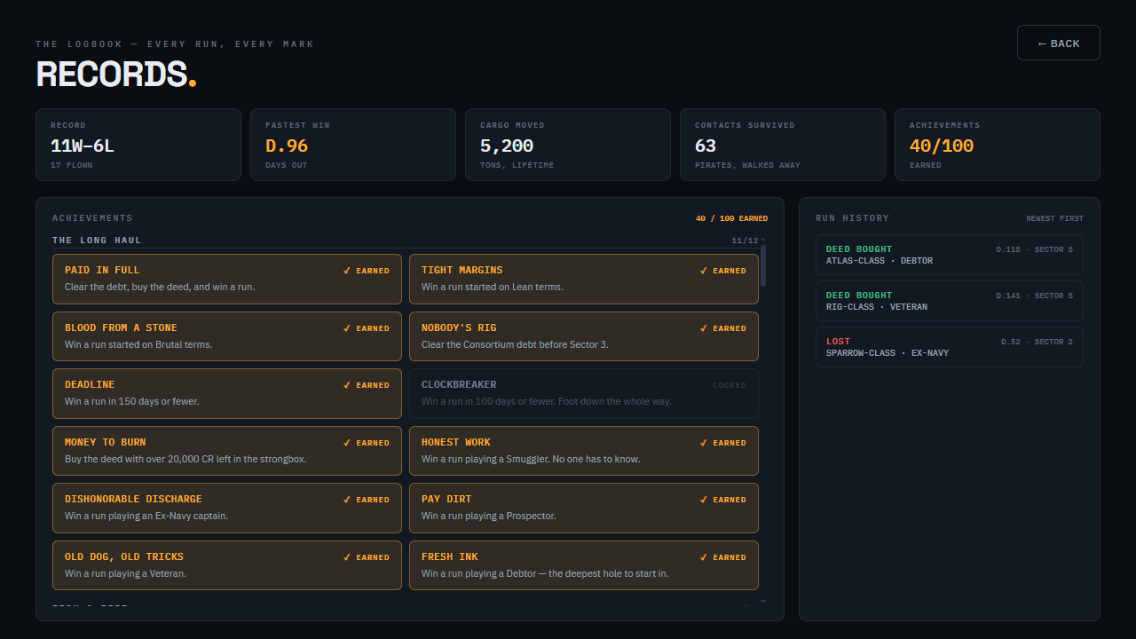Click the achievements list scroll-down arrow

pyautogui.click(x=763, y=601)
